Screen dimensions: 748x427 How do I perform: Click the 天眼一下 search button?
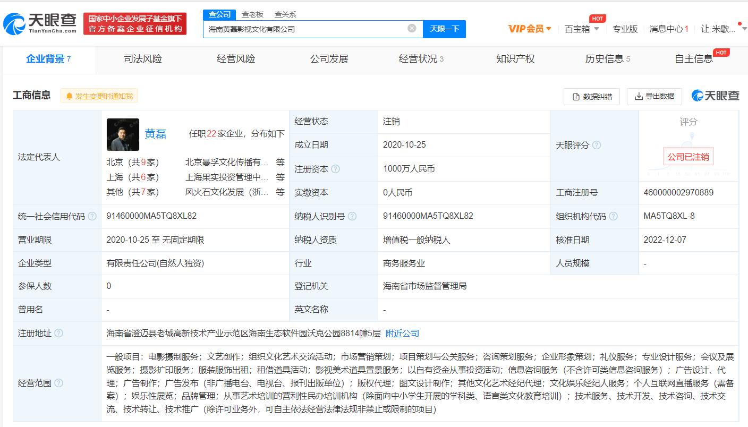tap(444, 29)
